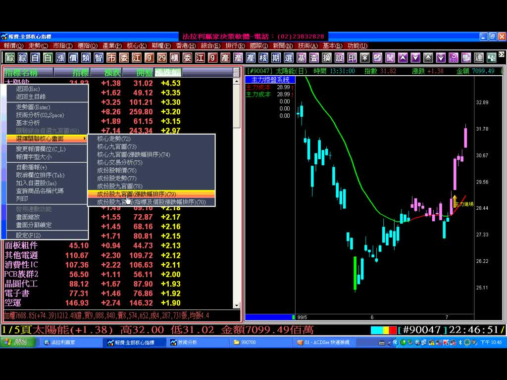Sort by the 開盤 column header
Viewport: 507px width, 380px height.
[x=139, y=72]
